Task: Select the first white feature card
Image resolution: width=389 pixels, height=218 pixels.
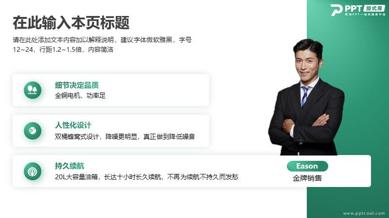Action: (111, 90)
